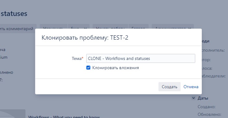Open the Workflows - What you need to know link
Image resolution: width=228 pixels, height=118 pixels.
coord(64,117)
